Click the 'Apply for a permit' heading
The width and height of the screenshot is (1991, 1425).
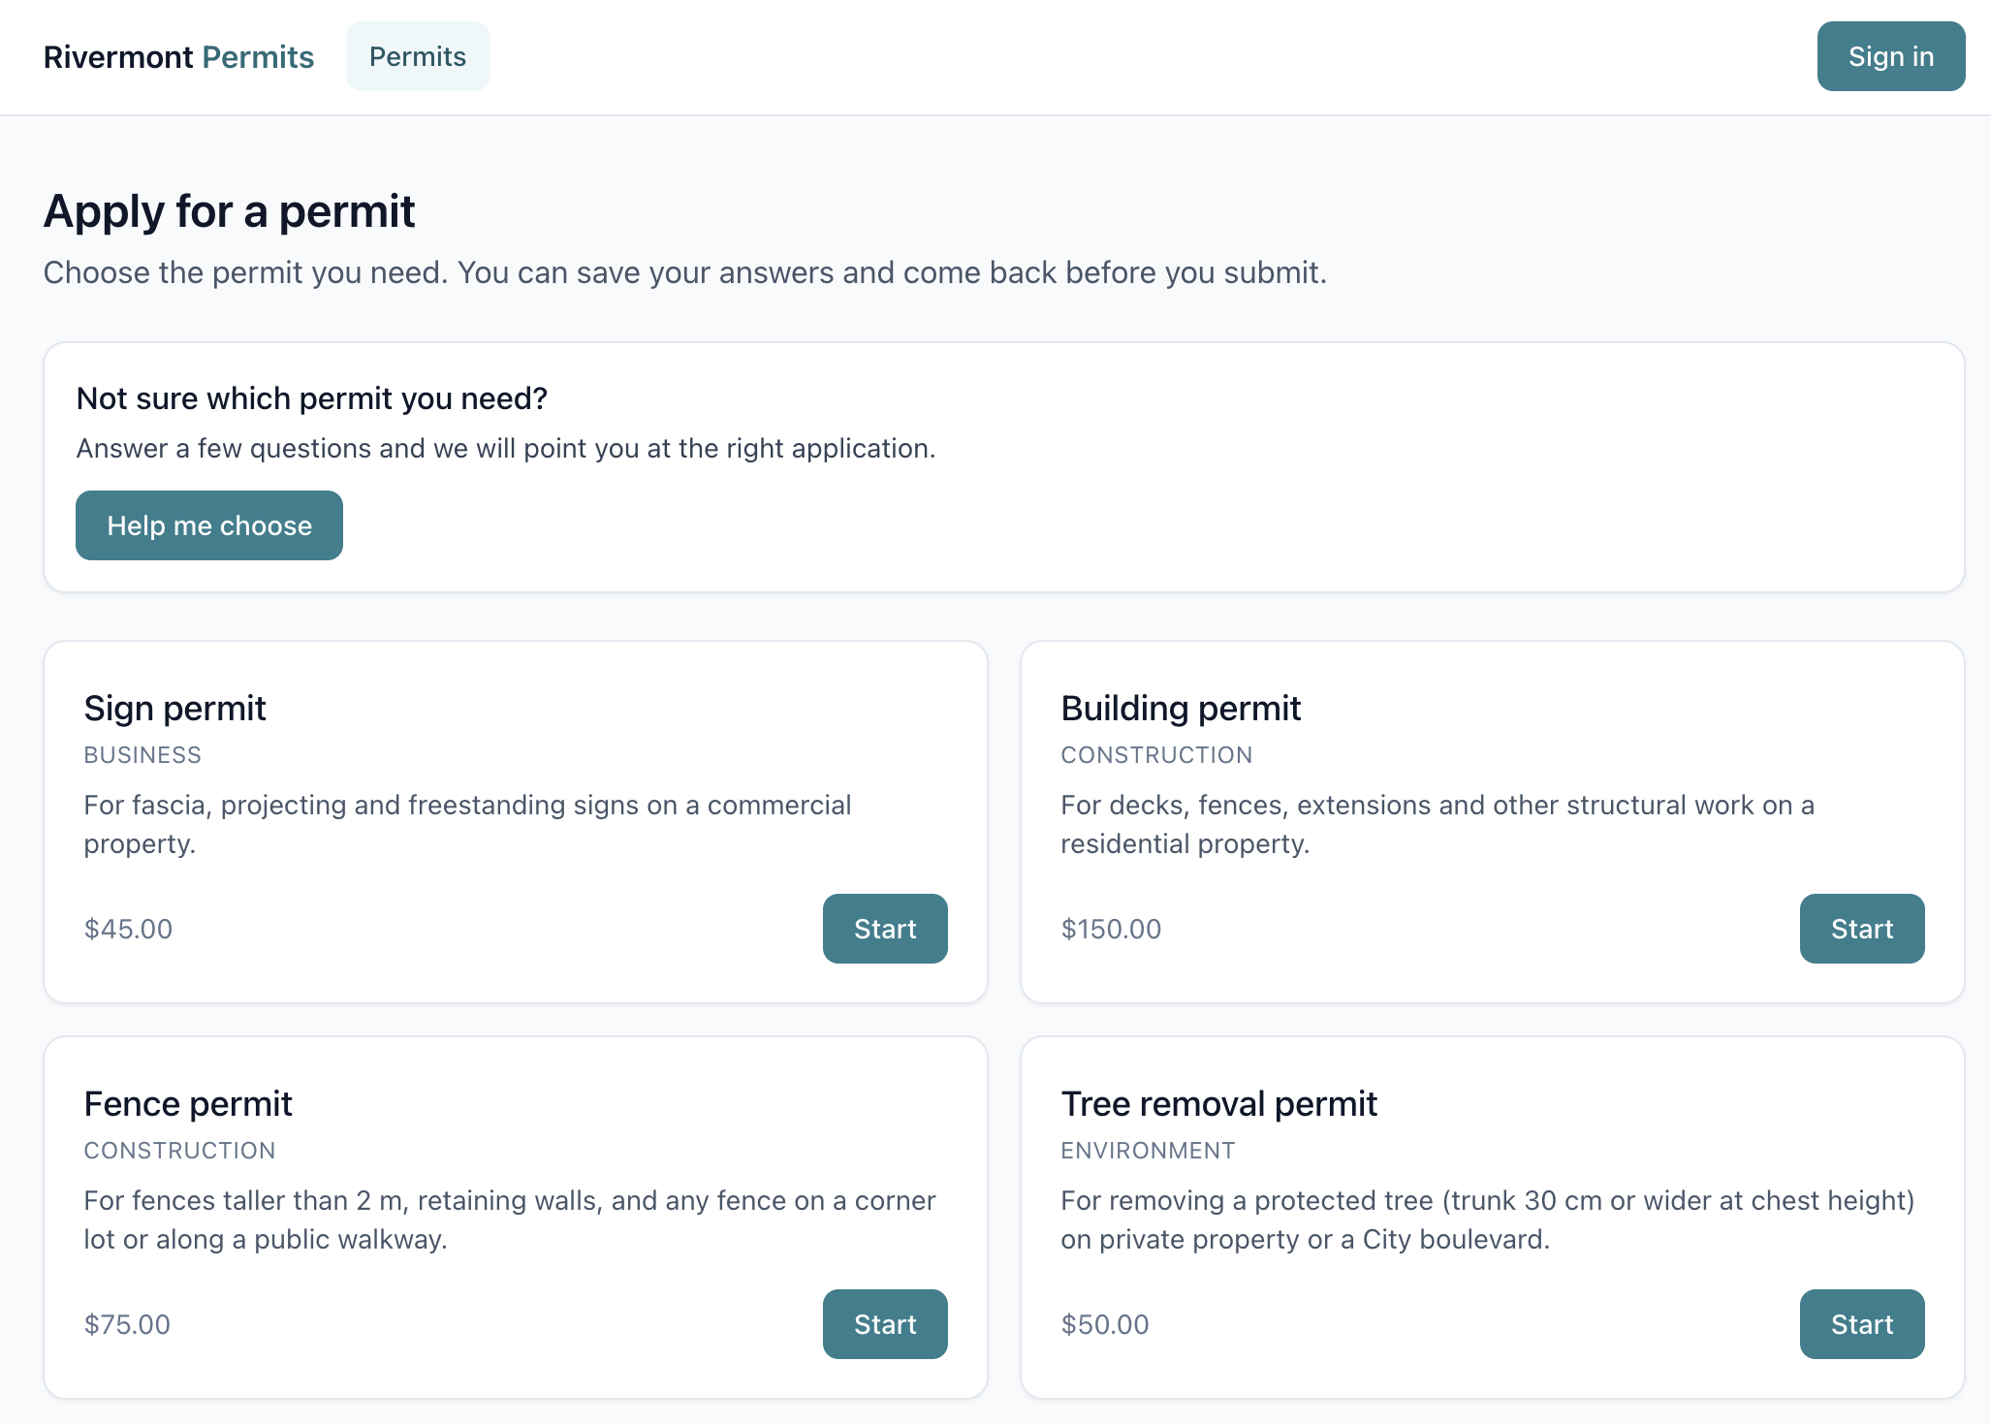[x=229, y=211]
